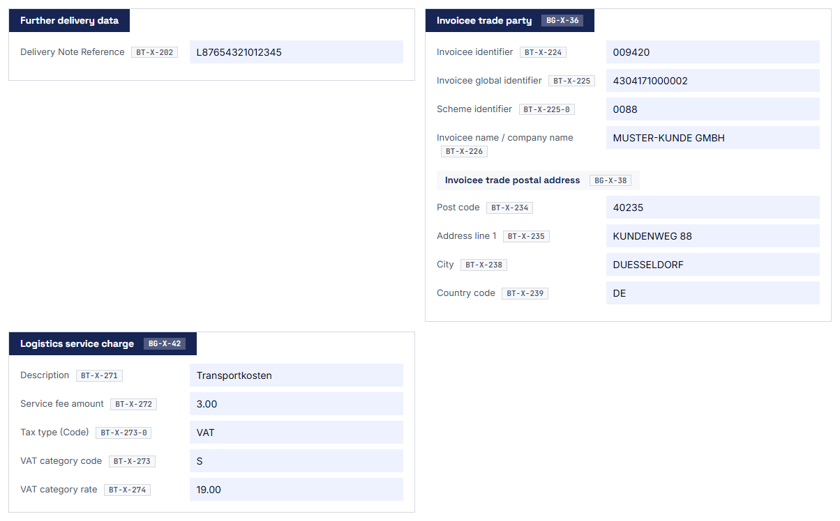
Task: Click the BG-X-42 group badge
Action: [x=165, y=343]
